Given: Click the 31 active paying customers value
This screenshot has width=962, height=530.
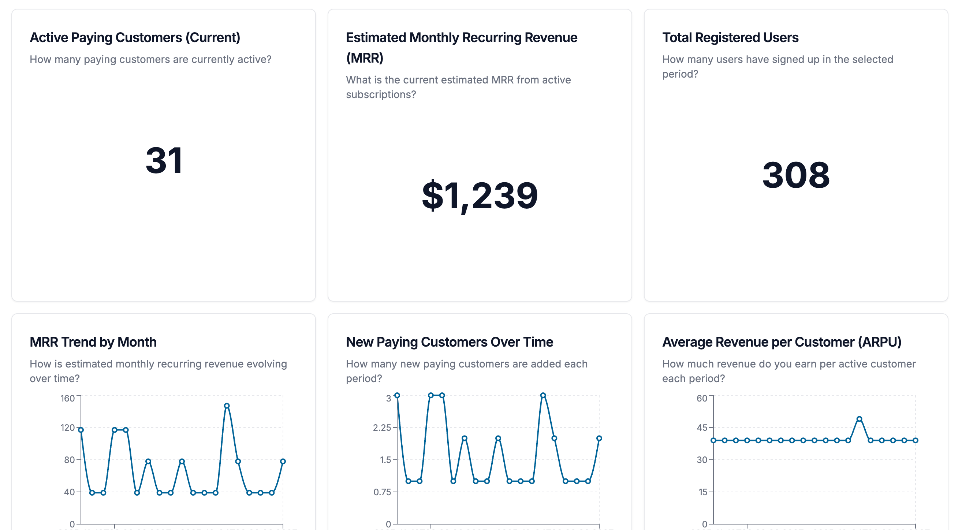Looking at the screenshot, I should pos(164,161).
